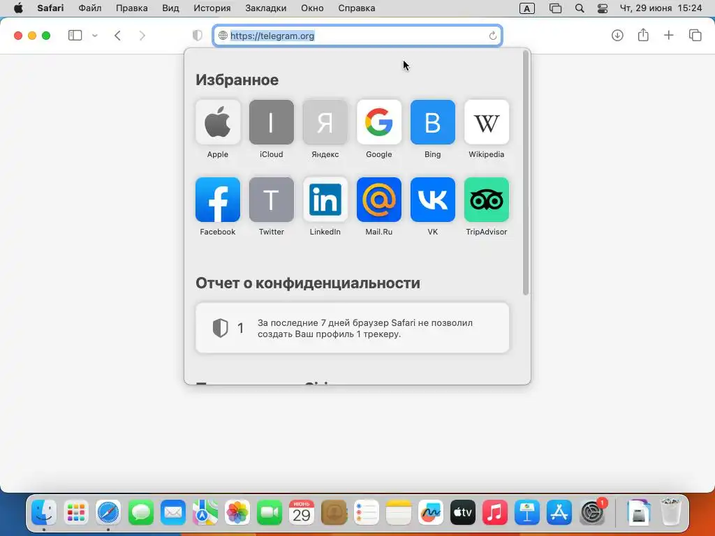Open the История menu

[212, 8]
